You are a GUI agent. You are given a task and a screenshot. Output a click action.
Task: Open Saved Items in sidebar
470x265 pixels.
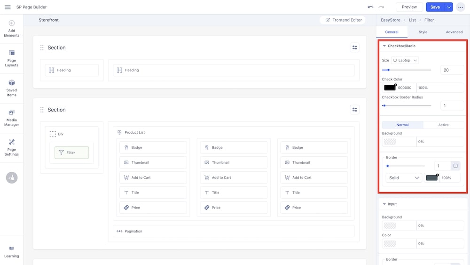pyautogui.click(x=11, y=88)
